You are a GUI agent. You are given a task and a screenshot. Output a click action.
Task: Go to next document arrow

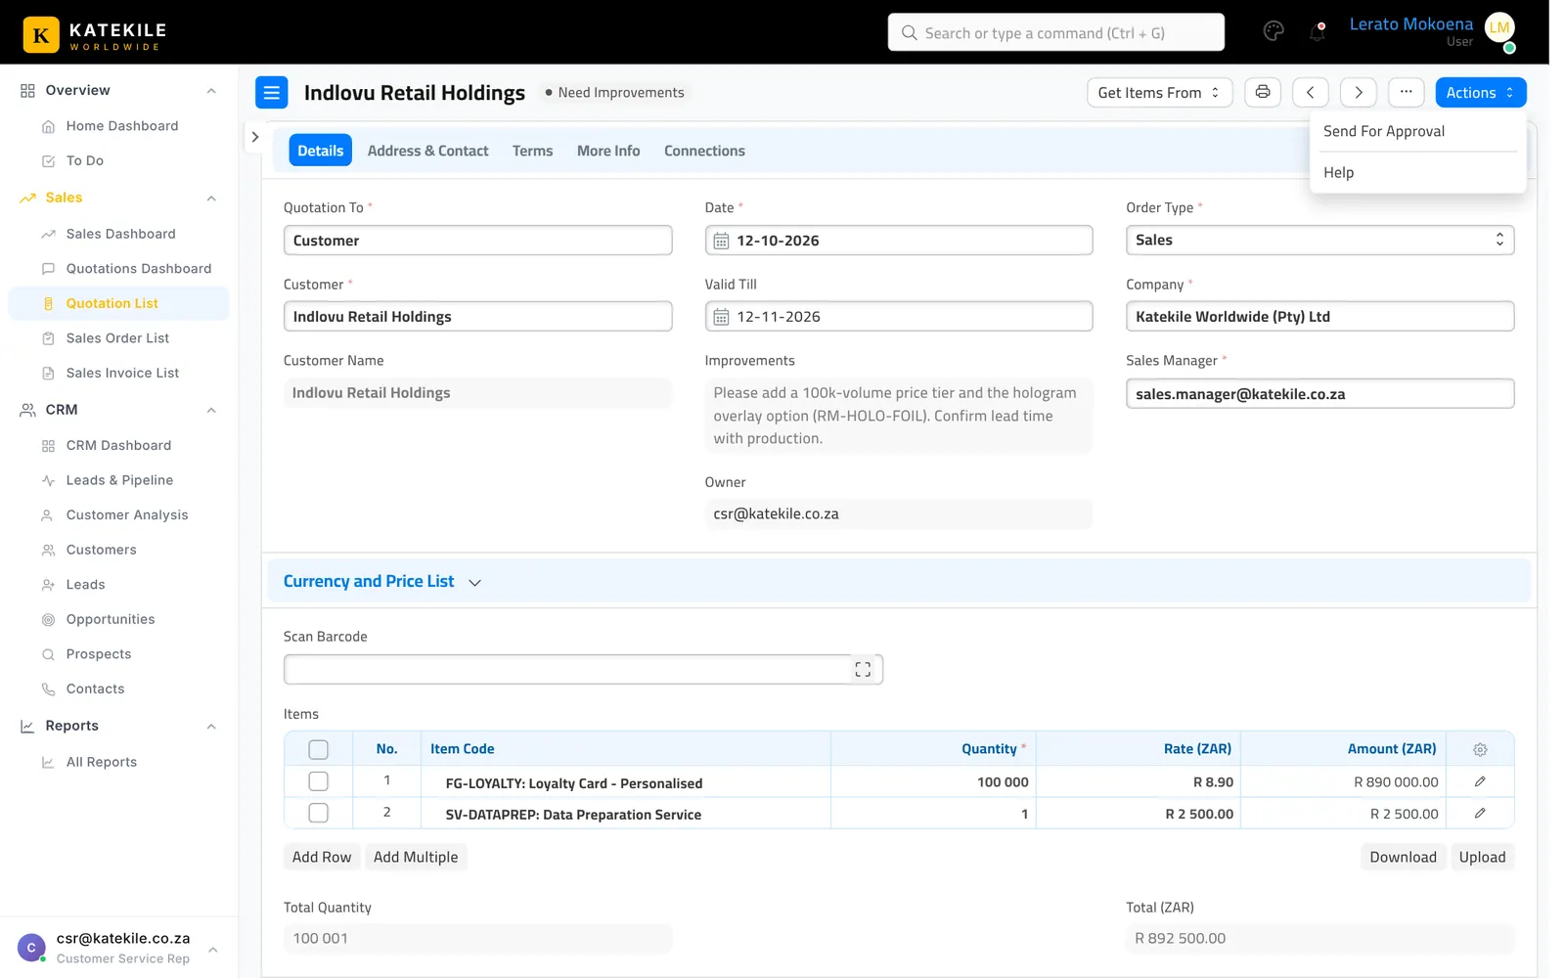click(1359, 92)
